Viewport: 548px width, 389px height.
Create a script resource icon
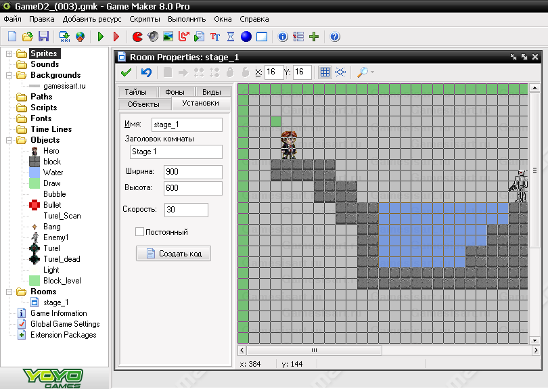(199, 37)
